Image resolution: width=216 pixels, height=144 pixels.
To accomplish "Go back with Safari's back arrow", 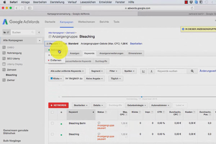I will pyautogui.click(x=17, y=8).
